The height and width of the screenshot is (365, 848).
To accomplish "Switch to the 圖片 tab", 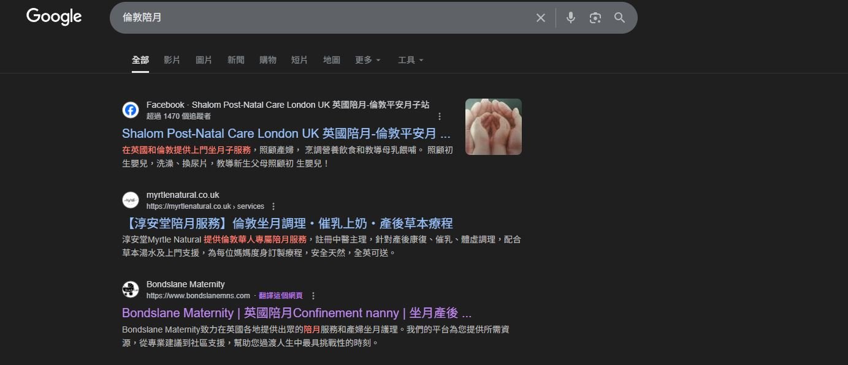I will coord(204,60).
